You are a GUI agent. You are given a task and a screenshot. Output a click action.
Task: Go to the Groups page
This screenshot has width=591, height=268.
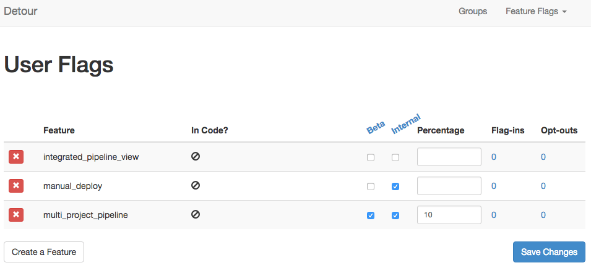coord(473,12)
